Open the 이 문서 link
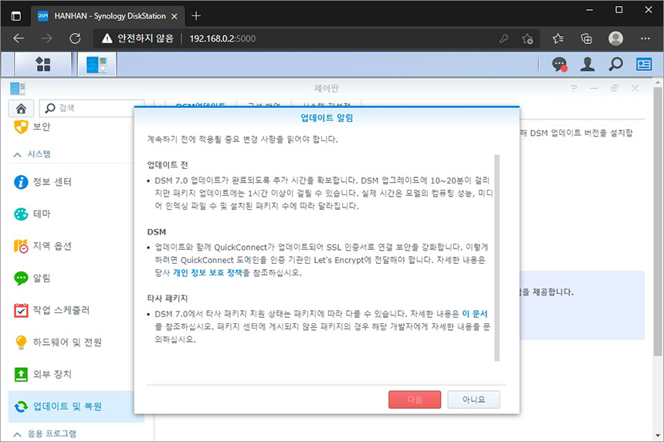The image size is (664, 442). (x=475, y=314)
